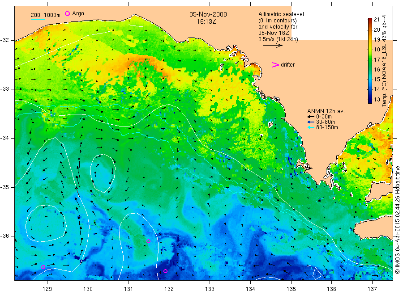Click the bottommost Argo marker near longitude 132
The image size is (403, 295).
pyautogui.click(x=166, y=271)
